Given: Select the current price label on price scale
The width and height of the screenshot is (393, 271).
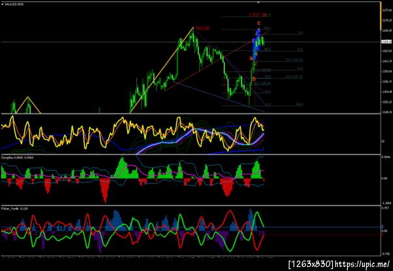Looking at the screenshot, I should point(386,42).
